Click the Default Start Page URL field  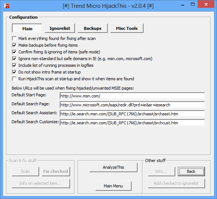(132, 96)
